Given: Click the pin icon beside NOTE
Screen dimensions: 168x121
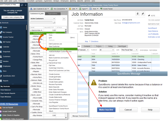Looking at the screenshot, I should [x=149, y=16].
